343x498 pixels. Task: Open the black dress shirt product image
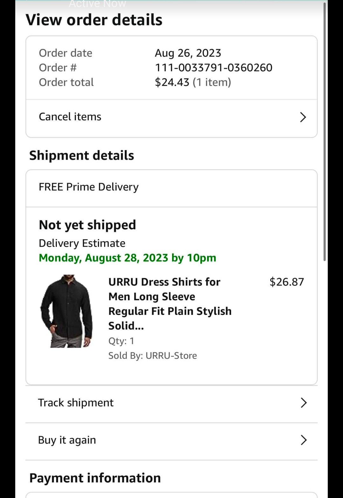67,311
